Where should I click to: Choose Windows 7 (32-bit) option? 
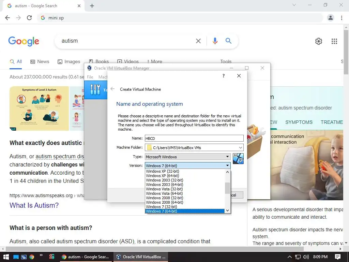[185, 207]
